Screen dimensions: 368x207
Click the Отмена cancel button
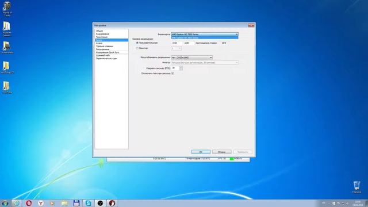222,152
